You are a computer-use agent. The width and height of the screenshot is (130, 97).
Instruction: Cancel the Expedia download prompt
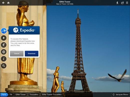coord(17,53)
